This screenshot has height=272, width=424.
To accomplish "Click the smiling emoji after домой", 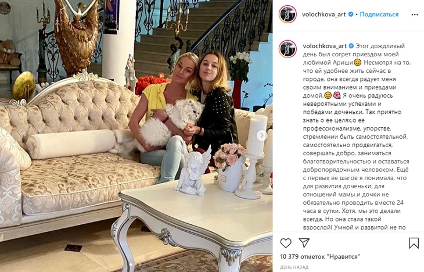I will (x=328, y=95).
